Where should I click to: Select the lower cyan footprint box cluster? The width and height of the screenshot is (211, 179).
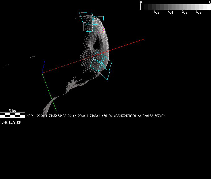[101, 65]
